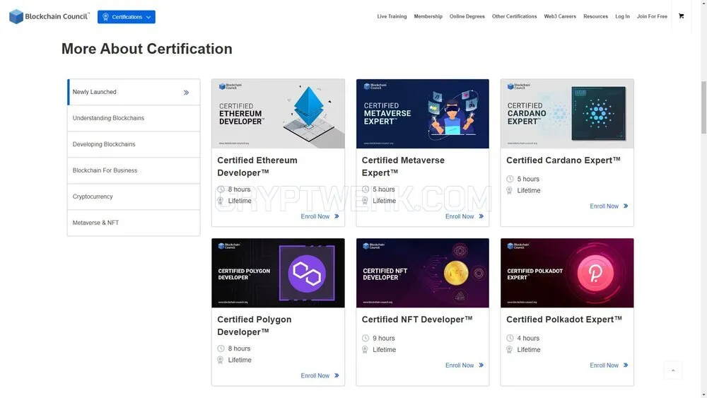Image resolution: width=707 pixels, height=398 pixels.
Task: Click the Log In link
Action: pos(622,16)
